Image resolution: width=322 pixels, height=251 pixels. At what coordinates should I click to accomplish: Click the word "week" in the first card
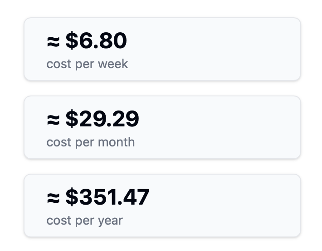tap(113, 64)
